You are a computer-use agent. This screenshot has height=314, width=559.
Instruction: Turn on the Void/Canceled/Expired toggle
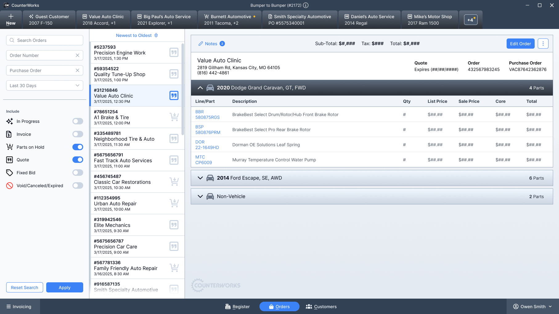(78, 186)
